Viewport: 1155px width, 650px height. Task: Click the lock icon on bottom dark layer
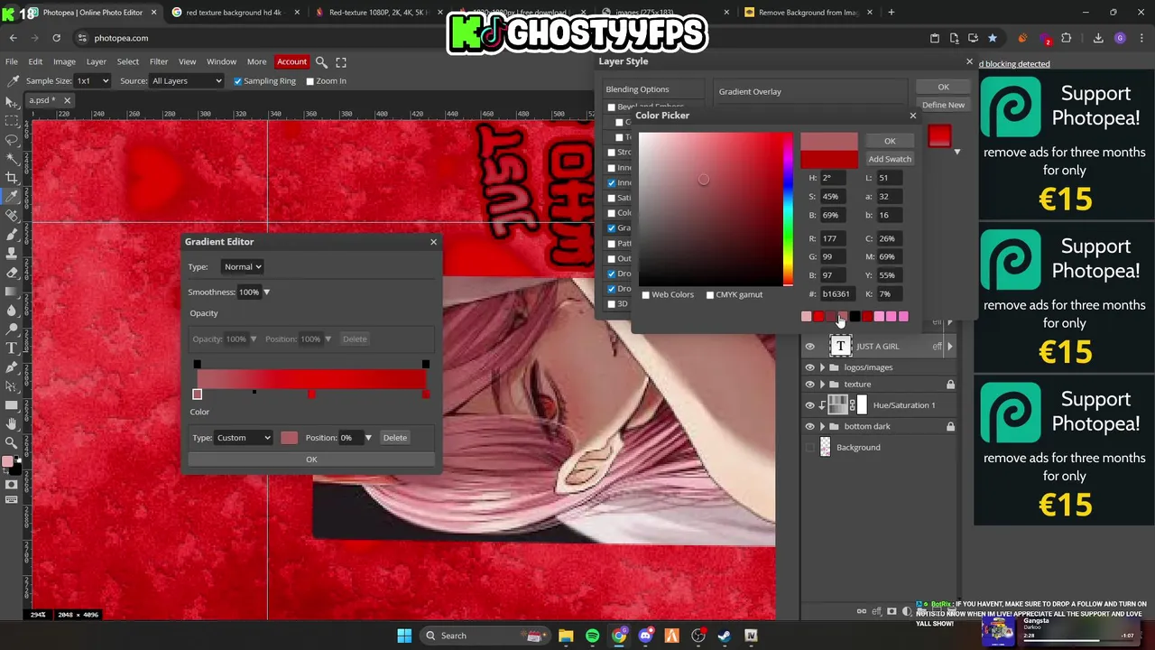pyautogui.click(x=950, y=426)
